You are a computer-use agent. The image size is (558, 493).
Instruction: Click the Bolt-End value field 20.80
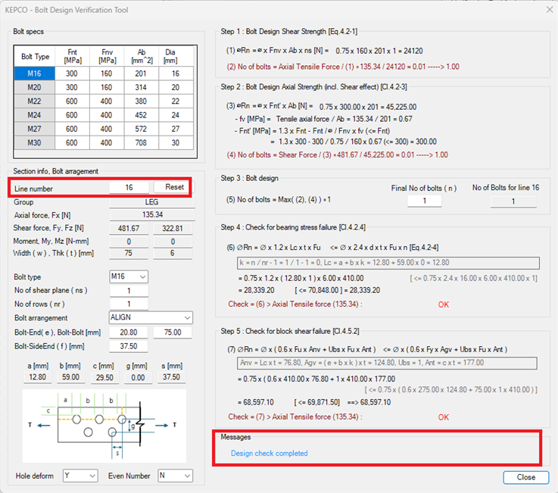pyautogui.click(x=129, y=332)
